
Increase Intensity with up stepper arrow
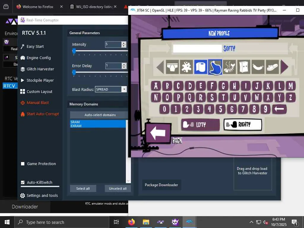(x=124, y=43)
